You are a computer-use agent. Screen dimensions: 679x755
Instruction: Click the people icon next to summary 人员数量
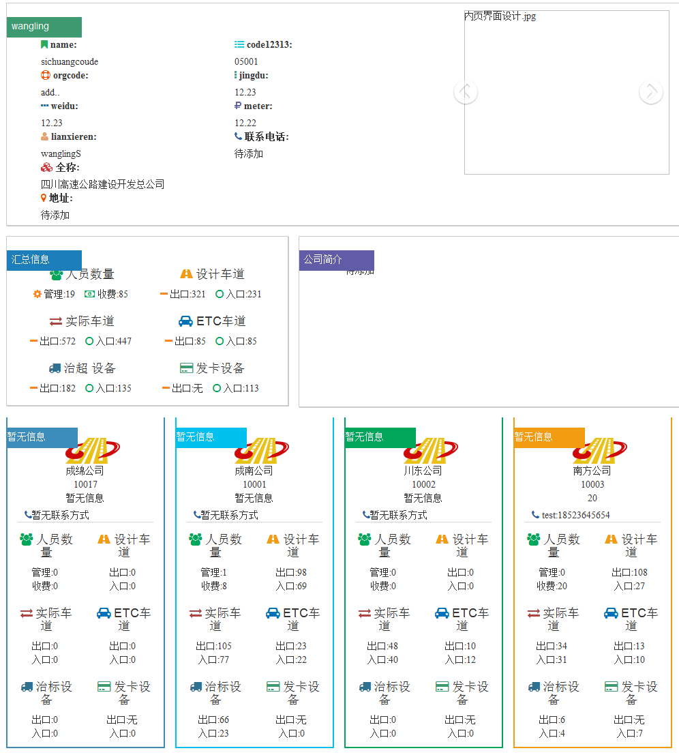57,275
